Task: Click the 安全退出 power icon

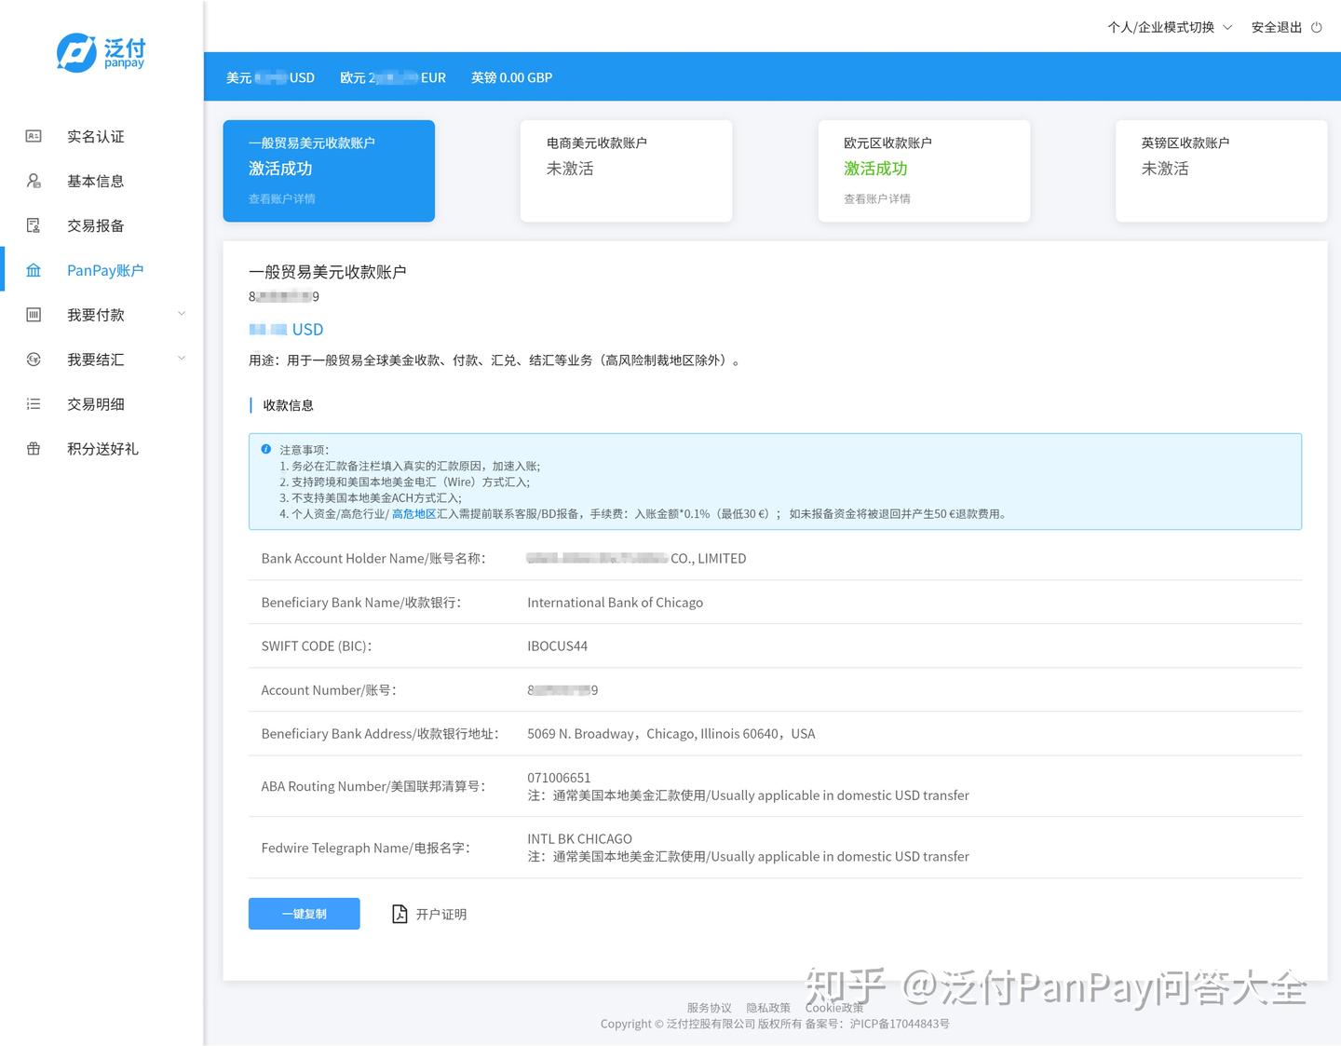Action: [x=1316, y=27]
